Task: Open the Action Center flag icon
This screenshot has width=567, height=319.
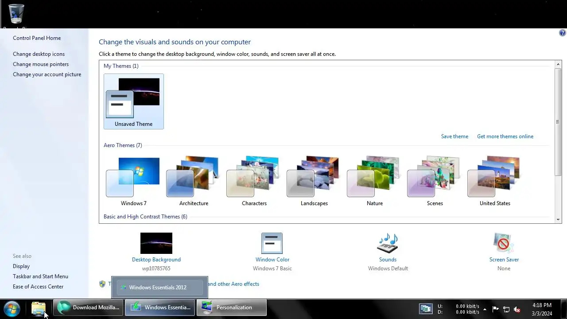Action: (496, 309)
